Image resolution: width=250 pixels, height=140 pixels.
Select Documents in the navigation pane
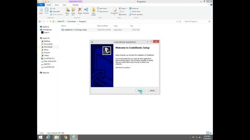(x=48, y=44)
